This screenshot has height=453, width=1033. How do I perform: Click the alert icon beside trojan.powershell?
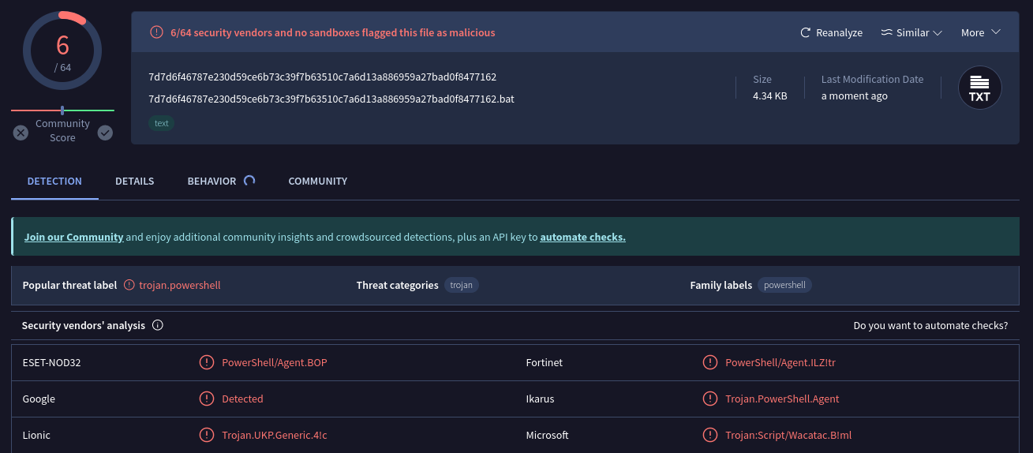point(129,285)
